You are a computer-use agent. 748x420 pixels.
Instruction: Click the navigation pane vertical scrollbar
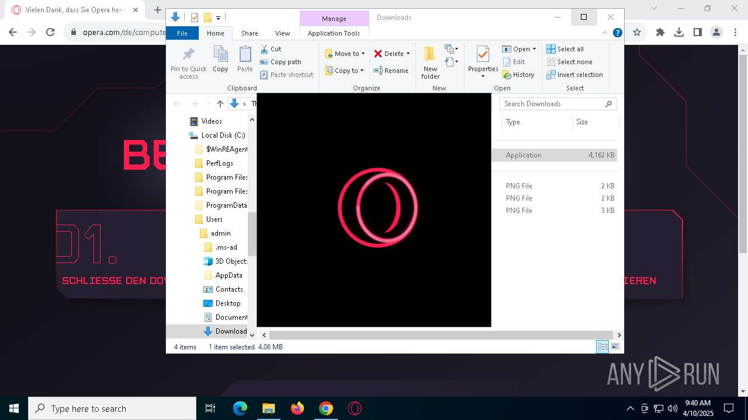pyautogui.click(x=252, y=233)
